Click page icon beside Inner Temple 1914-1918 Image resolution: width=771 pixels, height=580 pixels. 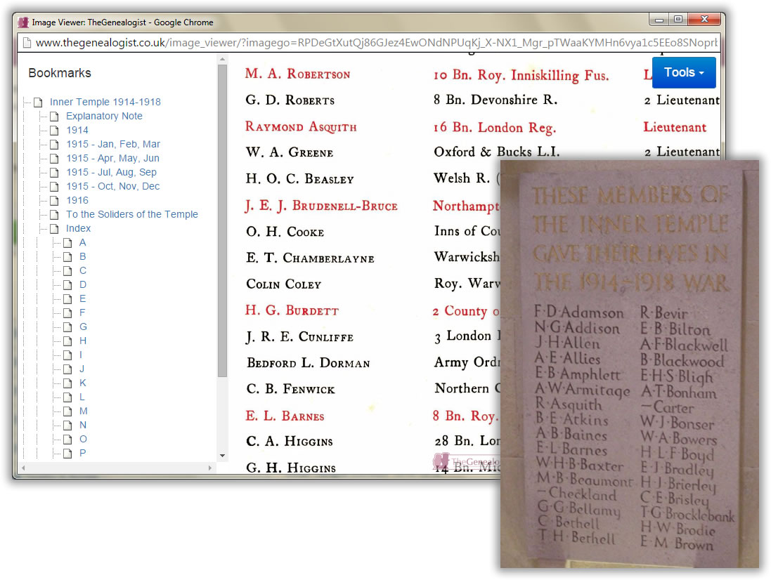[38, 102]
